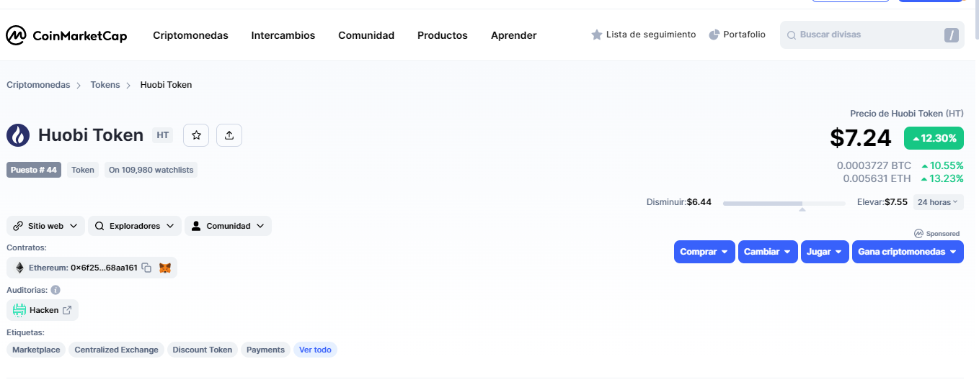The image size is (979, 382).
Task: Click the Discount Token tag
Action: [x=202, y=350]
